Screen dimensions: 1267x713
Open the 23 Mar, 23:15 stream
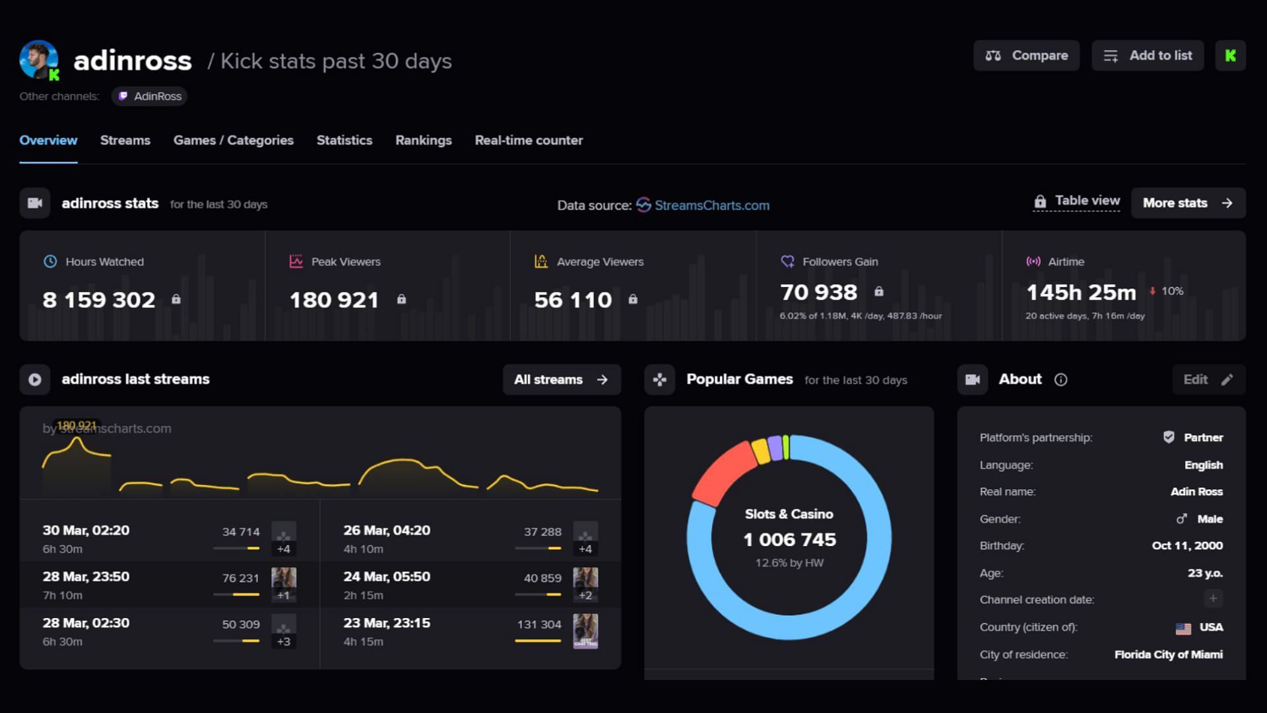pyautogui.click(x=471, y=631)
